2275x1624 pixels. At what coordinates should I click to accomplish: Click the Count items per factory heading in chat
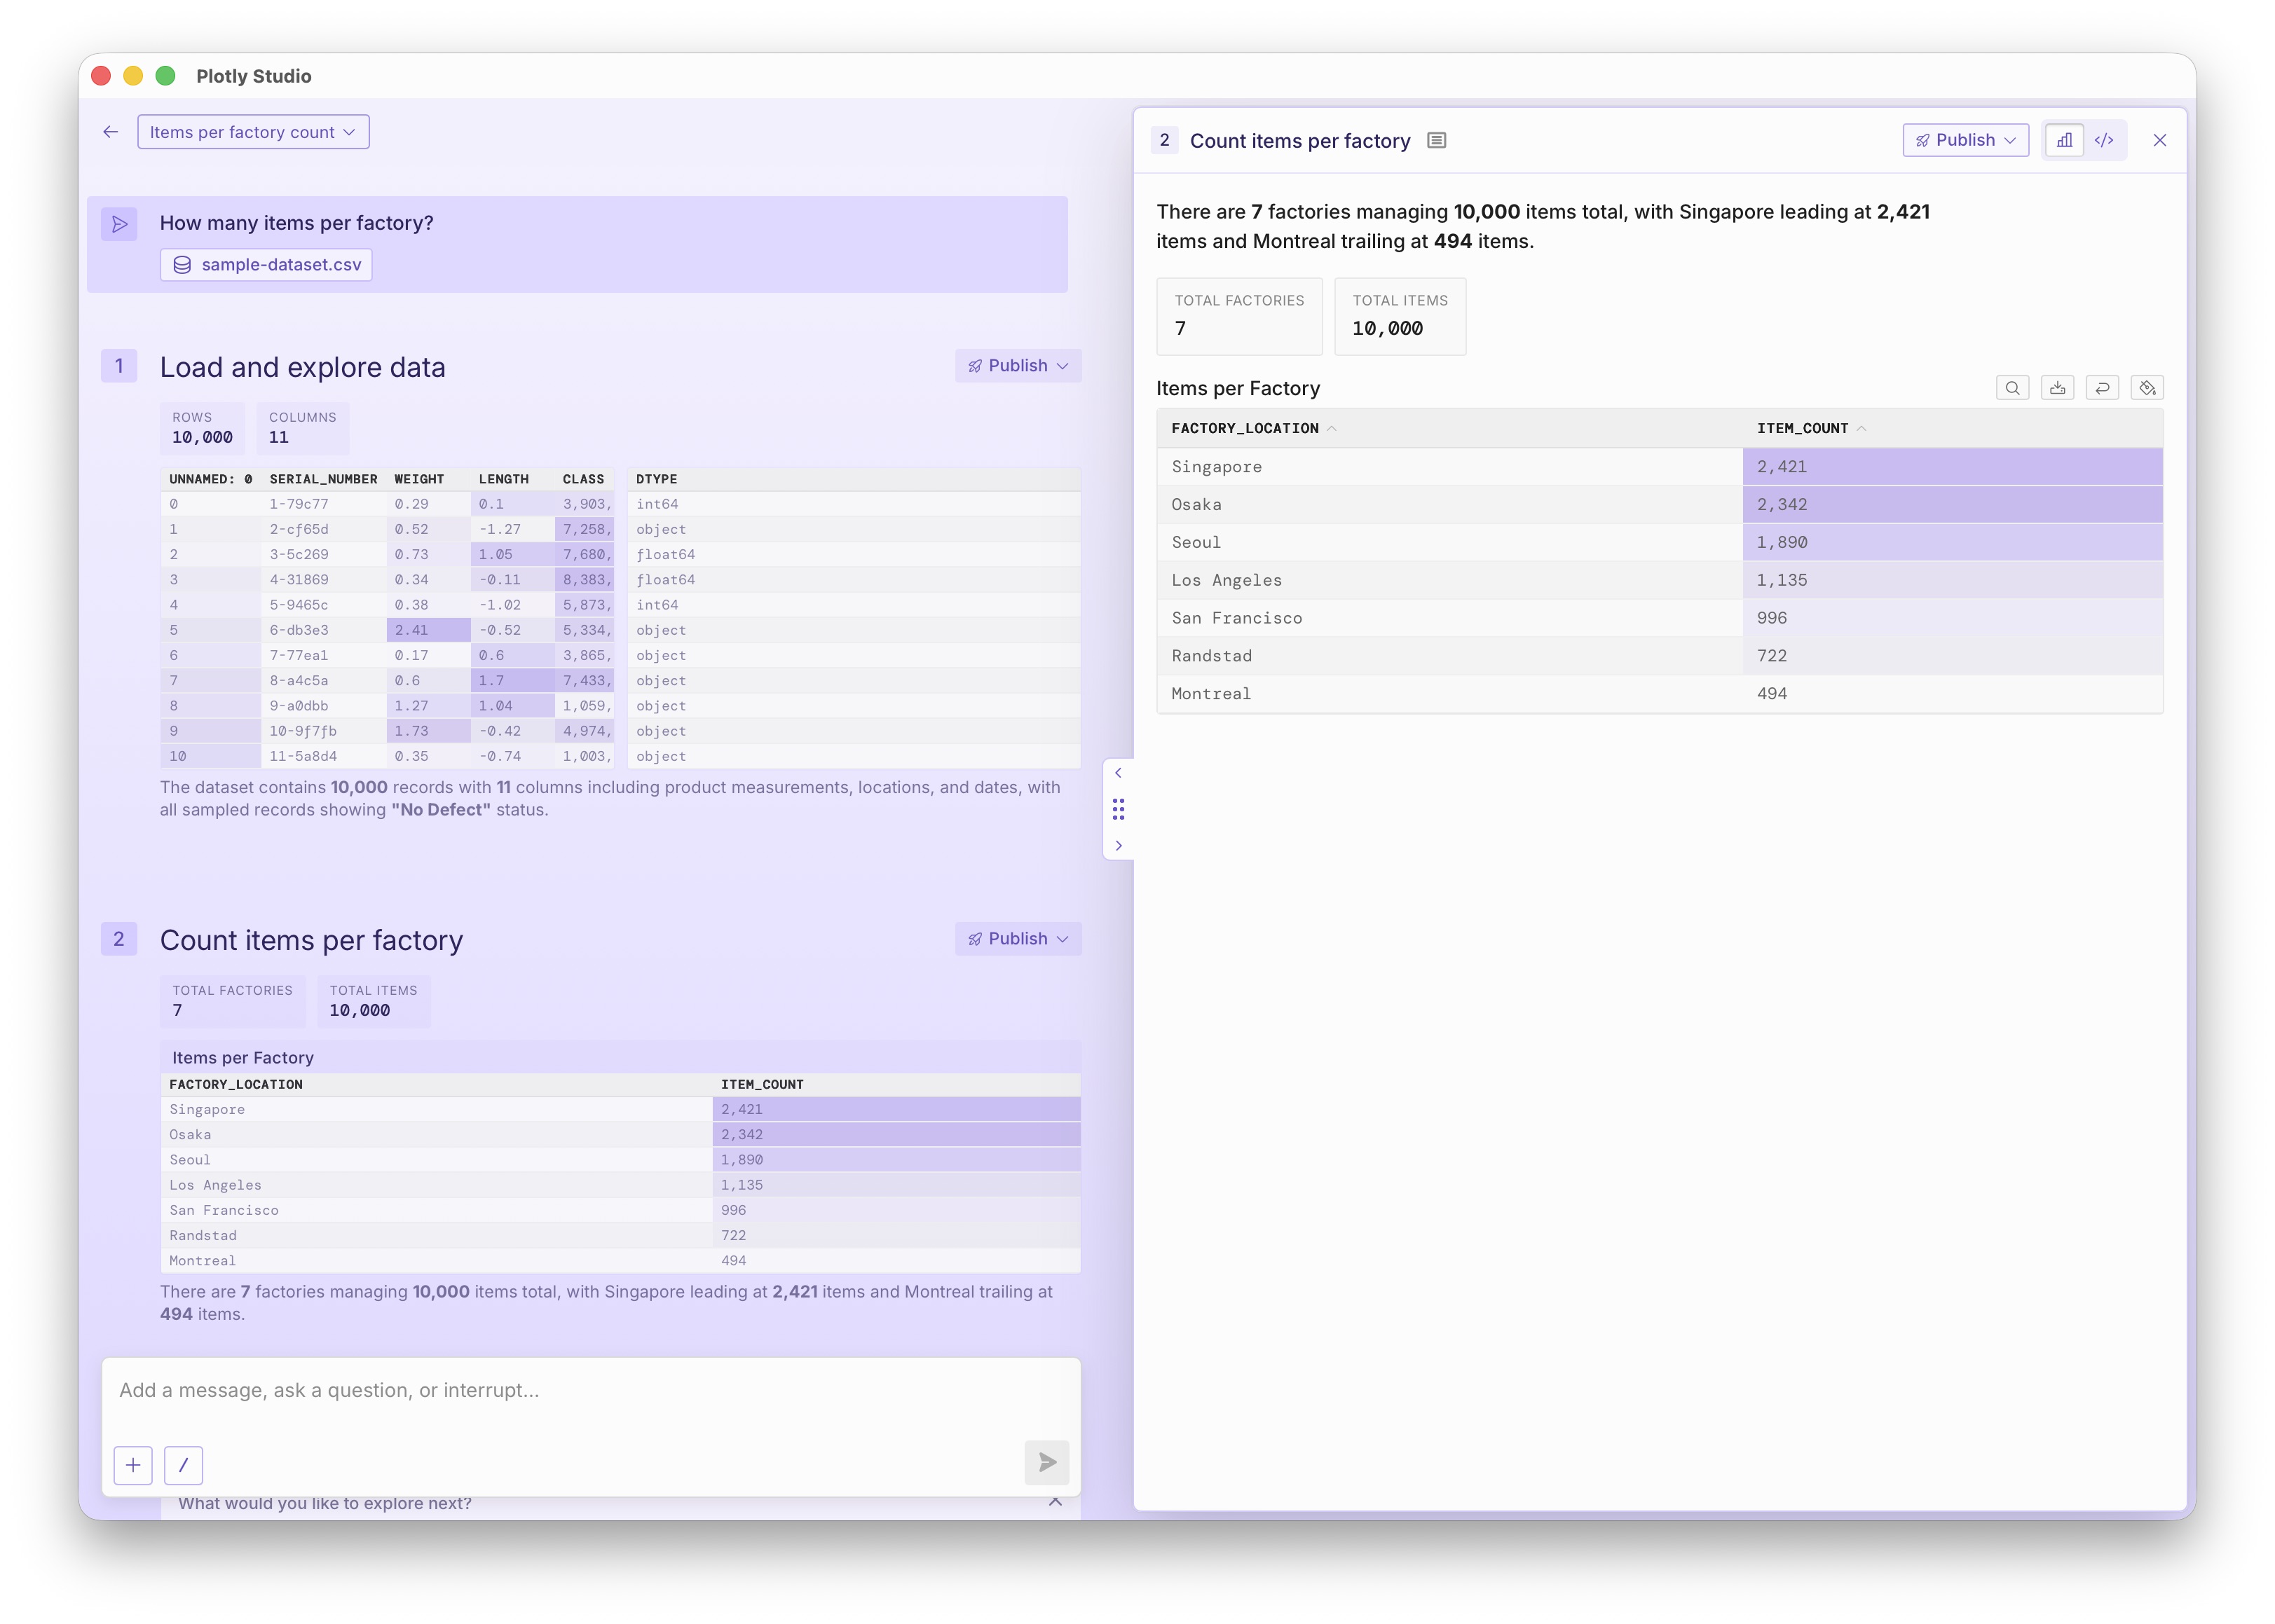click(x=311, y=941)
